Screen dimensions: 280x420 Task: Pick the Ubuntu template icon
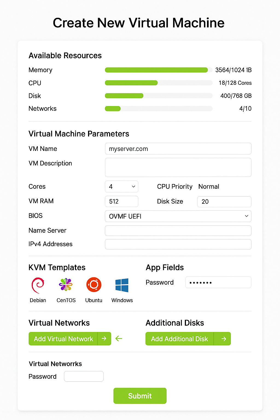click(94, 285)
